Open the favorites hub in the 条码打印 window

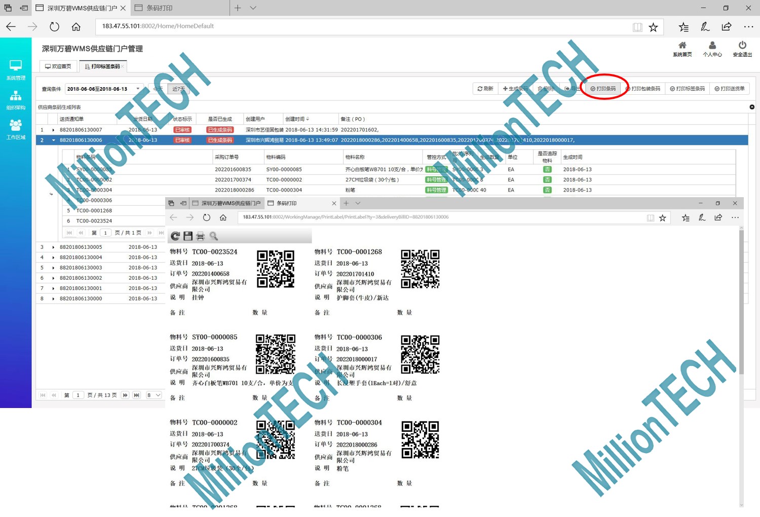pos(686,218)
